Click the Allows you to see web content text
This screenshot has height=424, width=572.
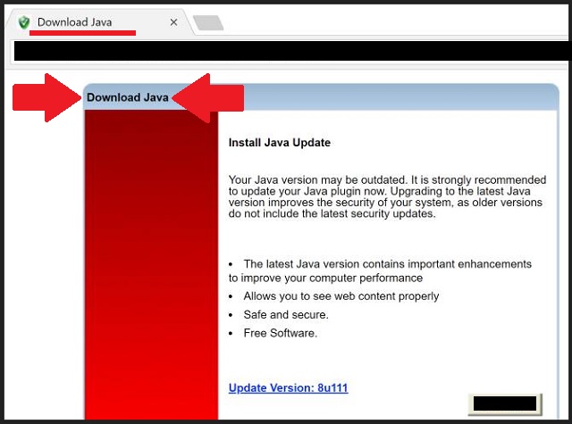point(341,296)
